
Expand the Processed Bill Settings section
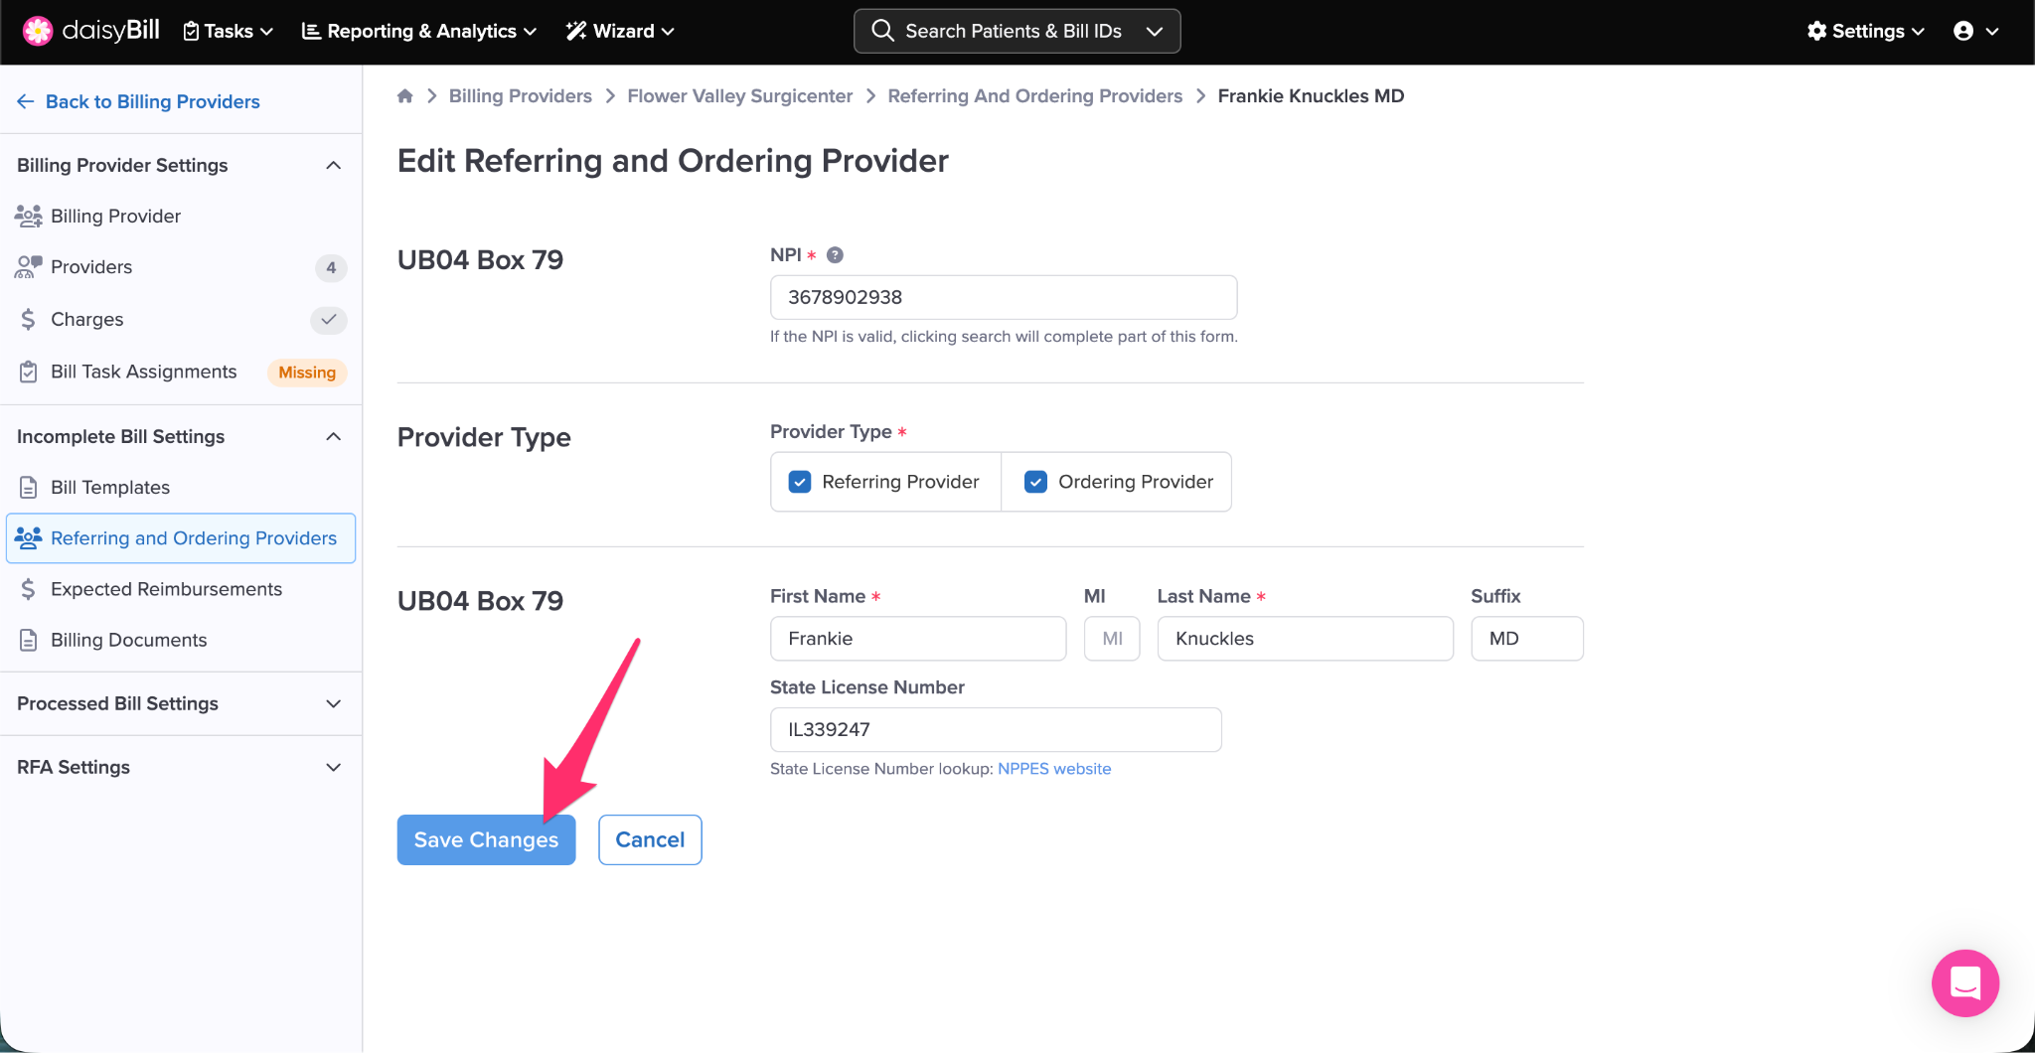click(x=334, y=703)
